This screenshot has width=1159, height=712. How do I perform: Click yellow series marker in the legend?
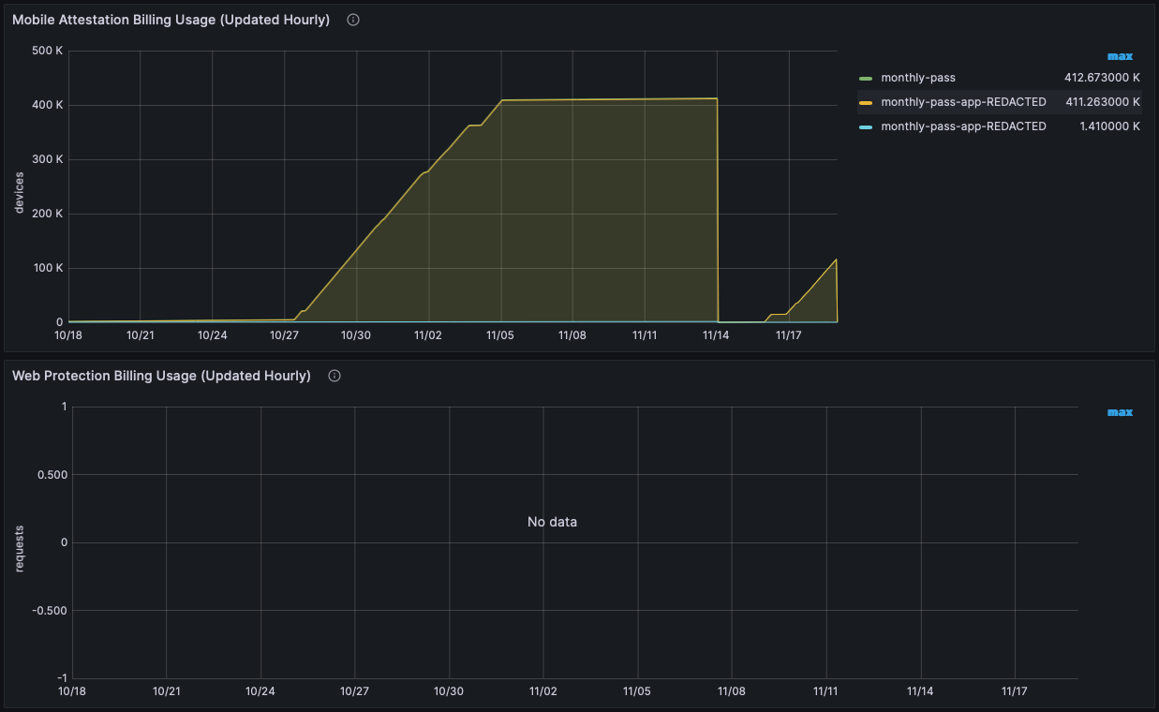[865, 102]
